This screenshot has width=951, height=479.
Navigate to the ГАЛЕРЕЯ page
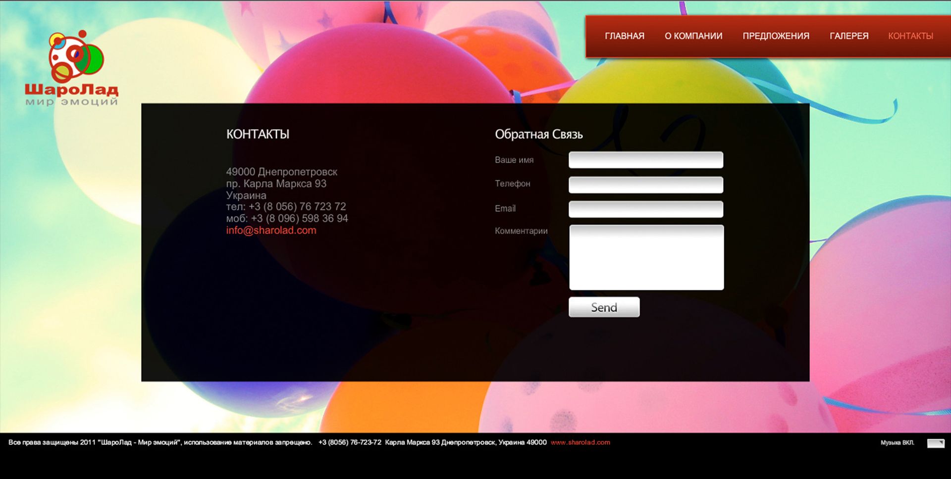tap(849, 36)
